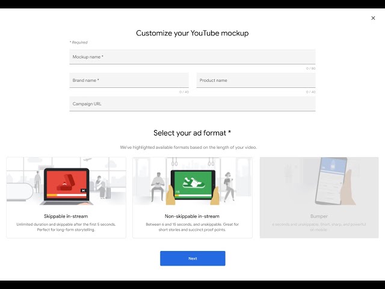Click the Skippable in-stream title
Viewport: 385px width, 289px height.
[x=66, y=216]
